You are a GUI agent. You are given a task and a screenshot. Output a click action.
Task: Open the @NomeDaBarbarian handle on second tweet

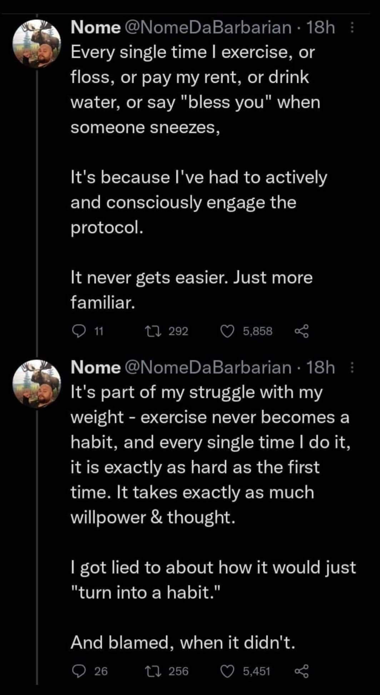coord(207,368)
